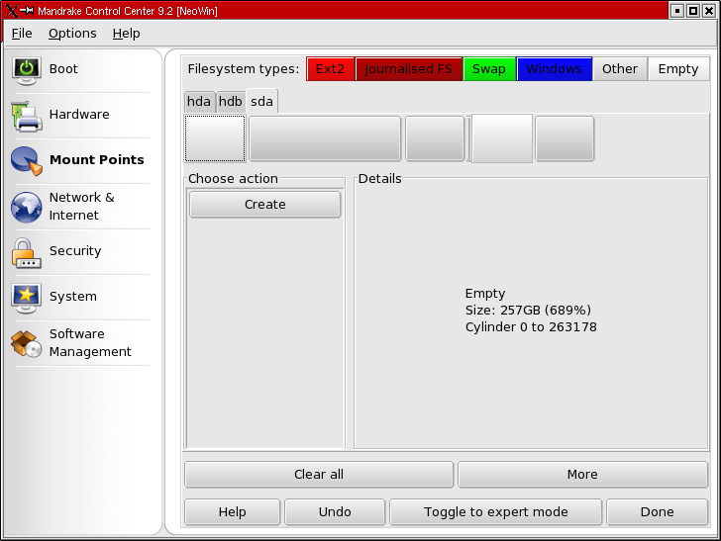Viewport: 721px width, 541px height.
Task: Switch to the hdb drive tab
Action: click(x=231, y=101)
